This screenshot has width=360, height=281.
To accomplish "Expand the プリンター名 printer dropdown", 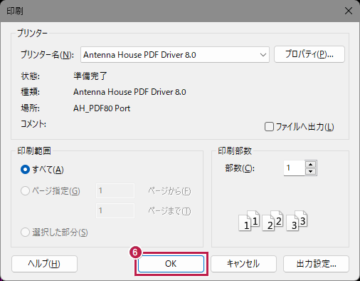I will point(175,55).
